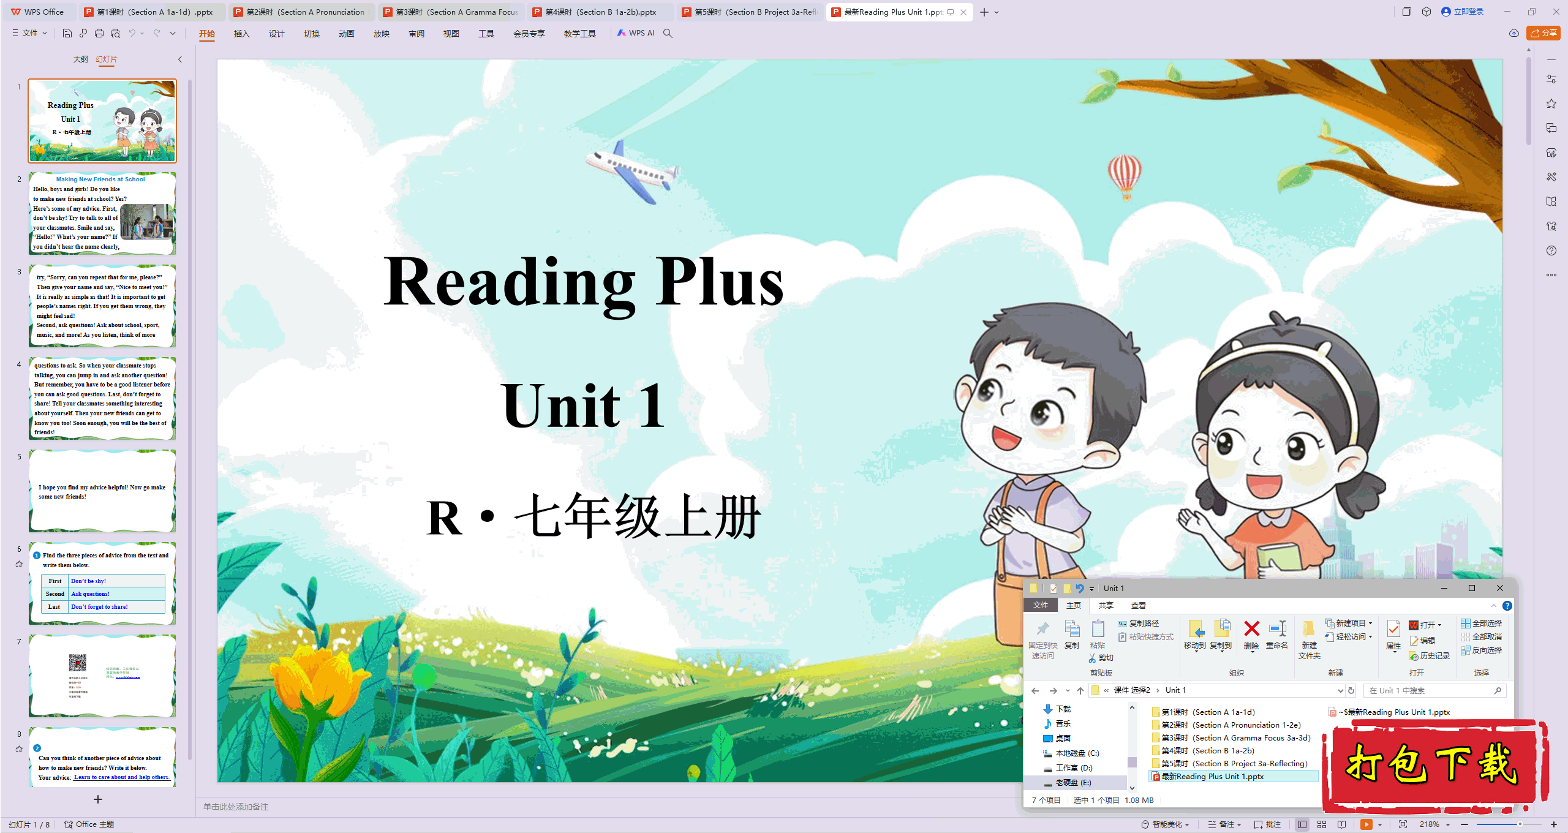Click the add new slide plus below thumbnails
The height and width of the screenshot is (833, 1568).
point(98,799)
